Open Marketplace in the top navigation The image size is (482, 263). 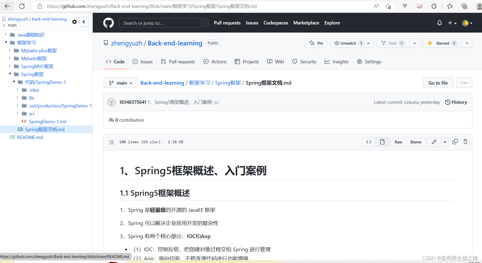point(306,23)
